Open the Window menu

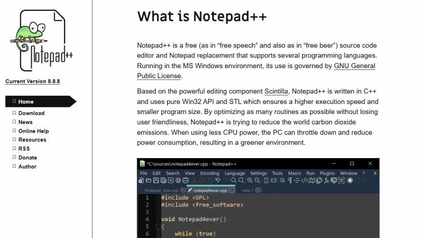click(x=348, y=173)
